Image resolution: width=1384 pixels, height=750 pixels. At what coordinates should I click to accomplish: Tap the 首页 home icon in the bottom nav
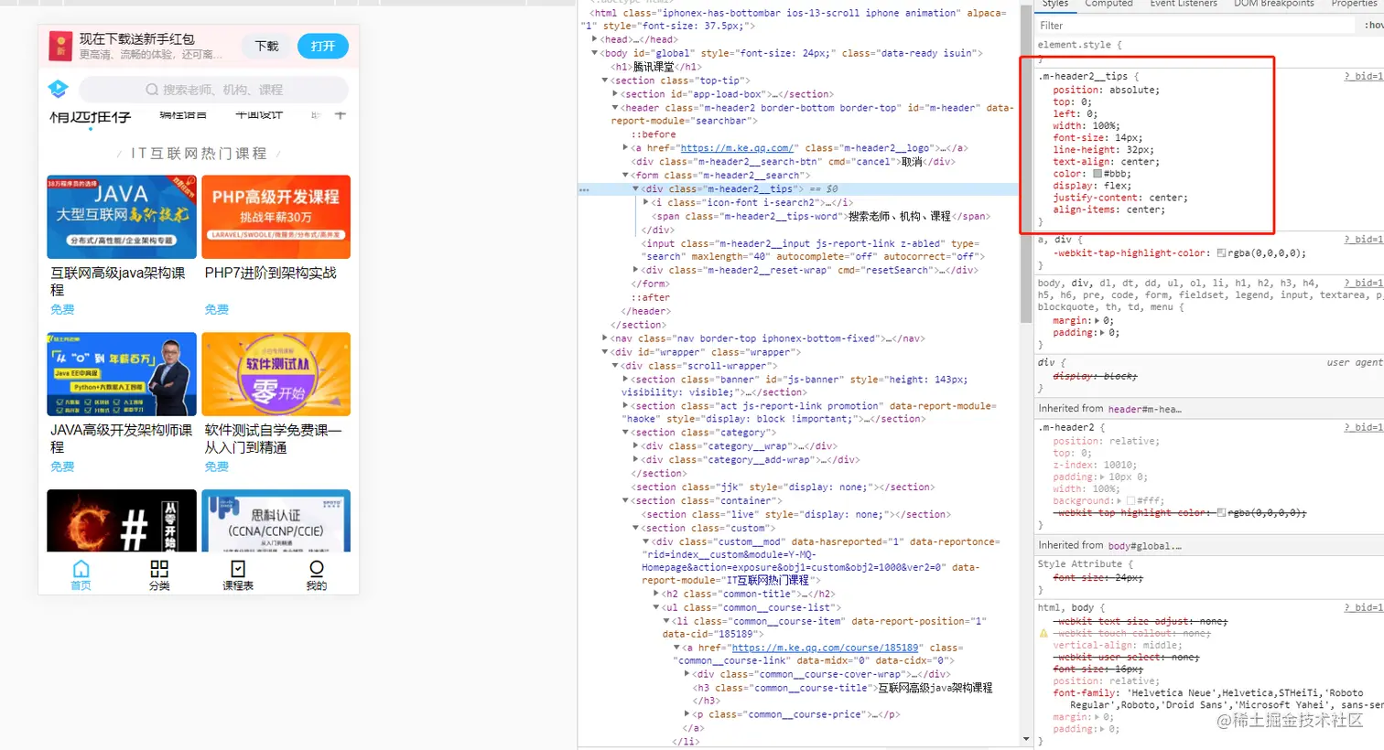pos(81,574)
